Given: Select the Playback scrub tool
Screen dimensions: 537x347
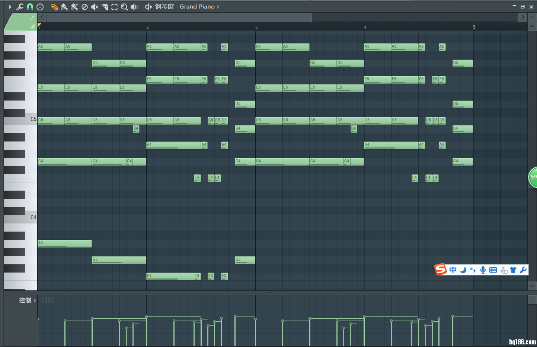Looking at the screenshot, I should point(134,7).
